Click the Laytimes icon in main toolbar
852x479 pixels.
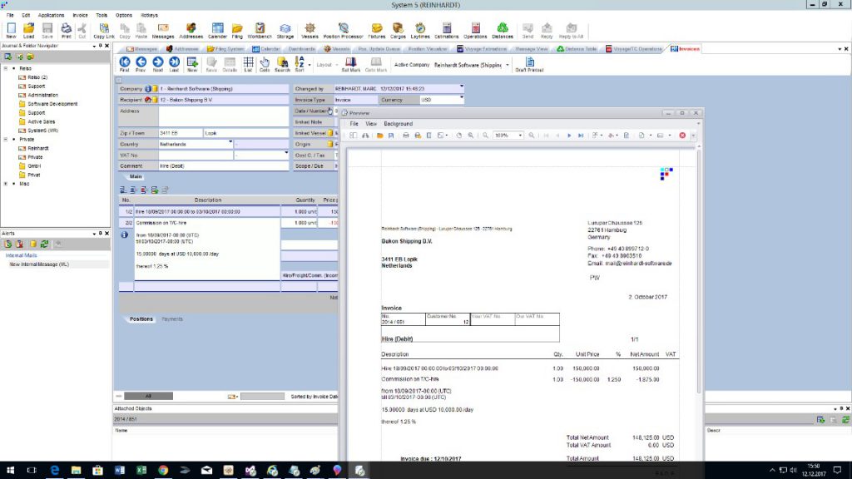[420, 30]
